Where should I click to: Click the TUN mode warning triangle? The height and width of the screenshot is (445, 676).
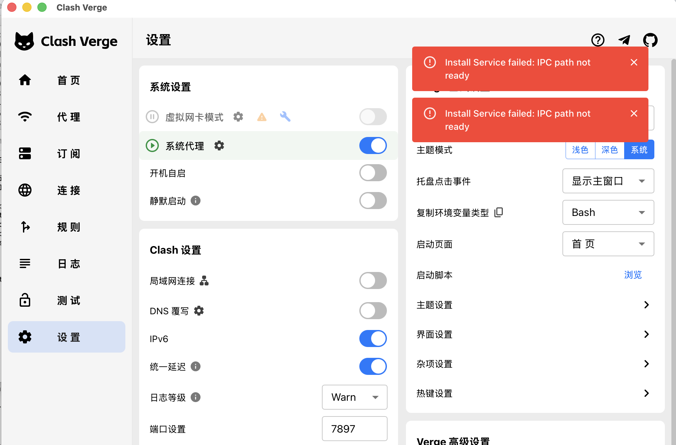(x=262, y=117)
